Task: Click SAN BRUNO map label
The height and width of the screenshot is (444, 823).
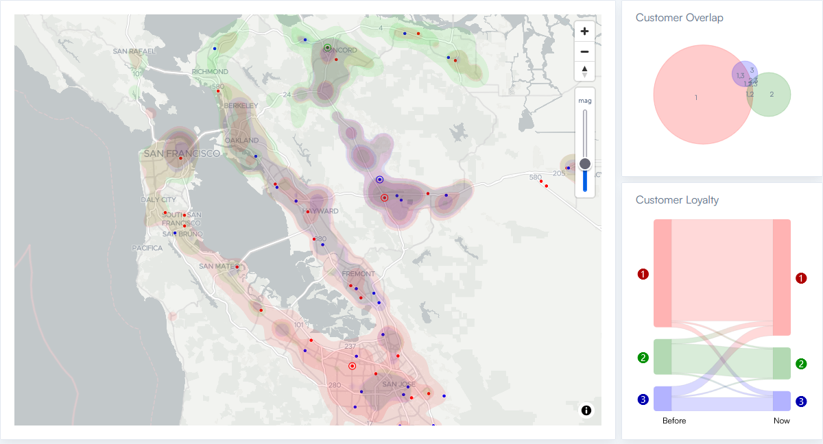Action: [x=181, y=234]
